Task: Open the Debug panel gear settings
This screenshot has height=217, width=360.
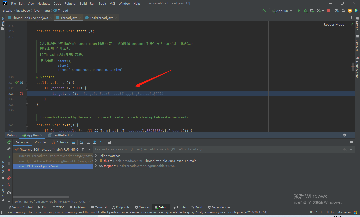Action: coord(345,135)
